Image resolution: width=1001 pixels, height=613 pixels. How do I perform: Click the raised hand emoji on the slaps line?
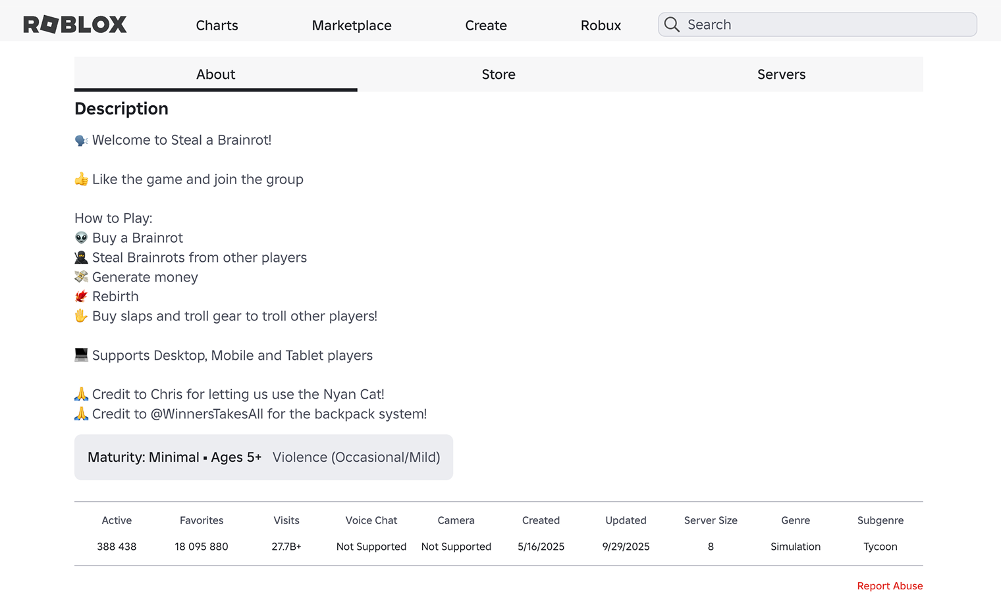[80, 316]
